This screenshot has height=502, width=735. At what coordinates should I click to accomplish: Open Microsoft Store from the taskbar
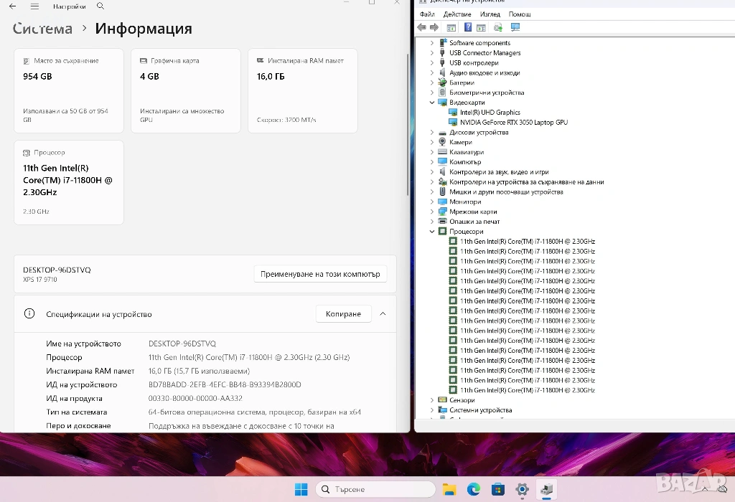coord(497,489)
